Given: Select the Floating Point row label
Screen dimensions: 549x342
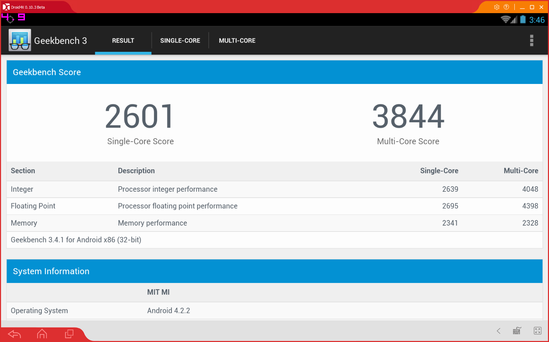Looking at the screenshot, I should point(33,206).
